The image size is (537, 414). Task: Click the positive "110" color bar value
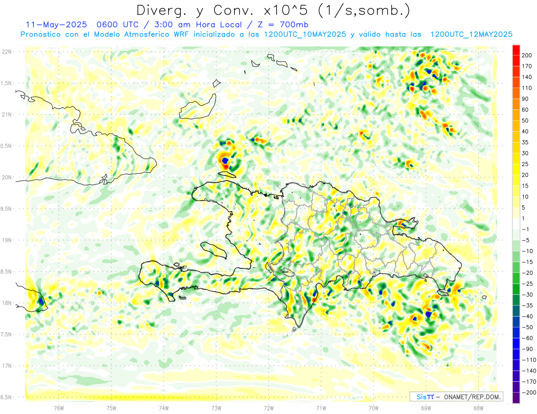click(x=526, y=88)
